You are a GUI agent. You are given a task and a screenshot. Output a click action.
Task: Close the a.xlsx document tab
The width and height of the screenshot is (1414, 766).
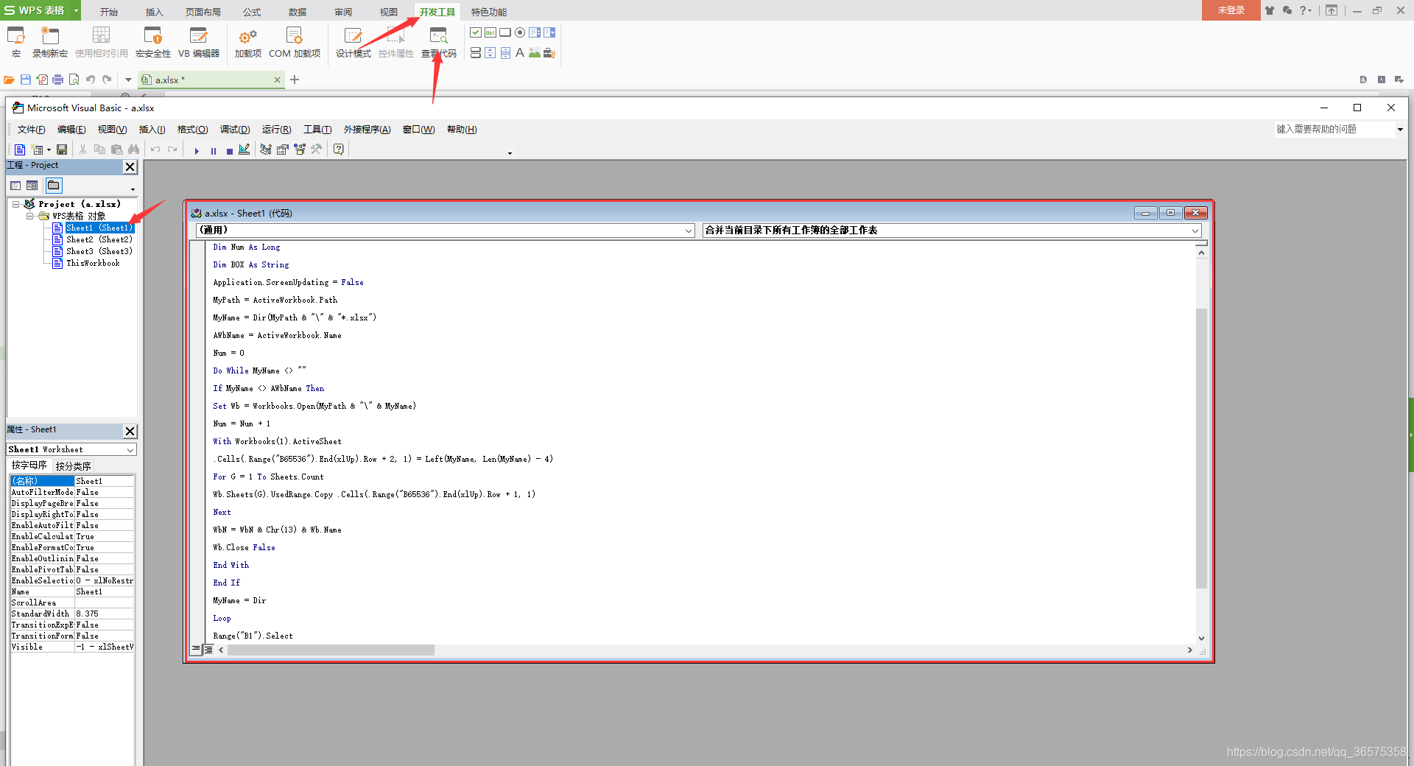click(x=277, y=80)
